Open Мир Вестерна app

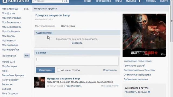(x=10, y=66)
